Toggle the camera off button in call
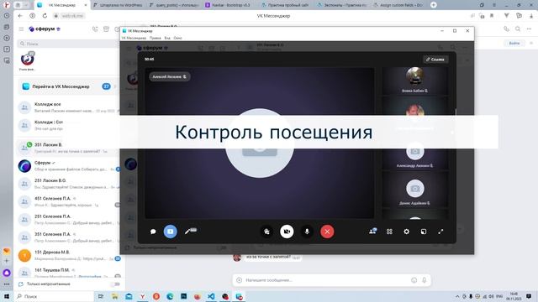The image size is (538, 302). pos(287,232)
